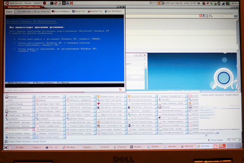Click the Bluetooth icon in the system tray

tap(218, 3)
